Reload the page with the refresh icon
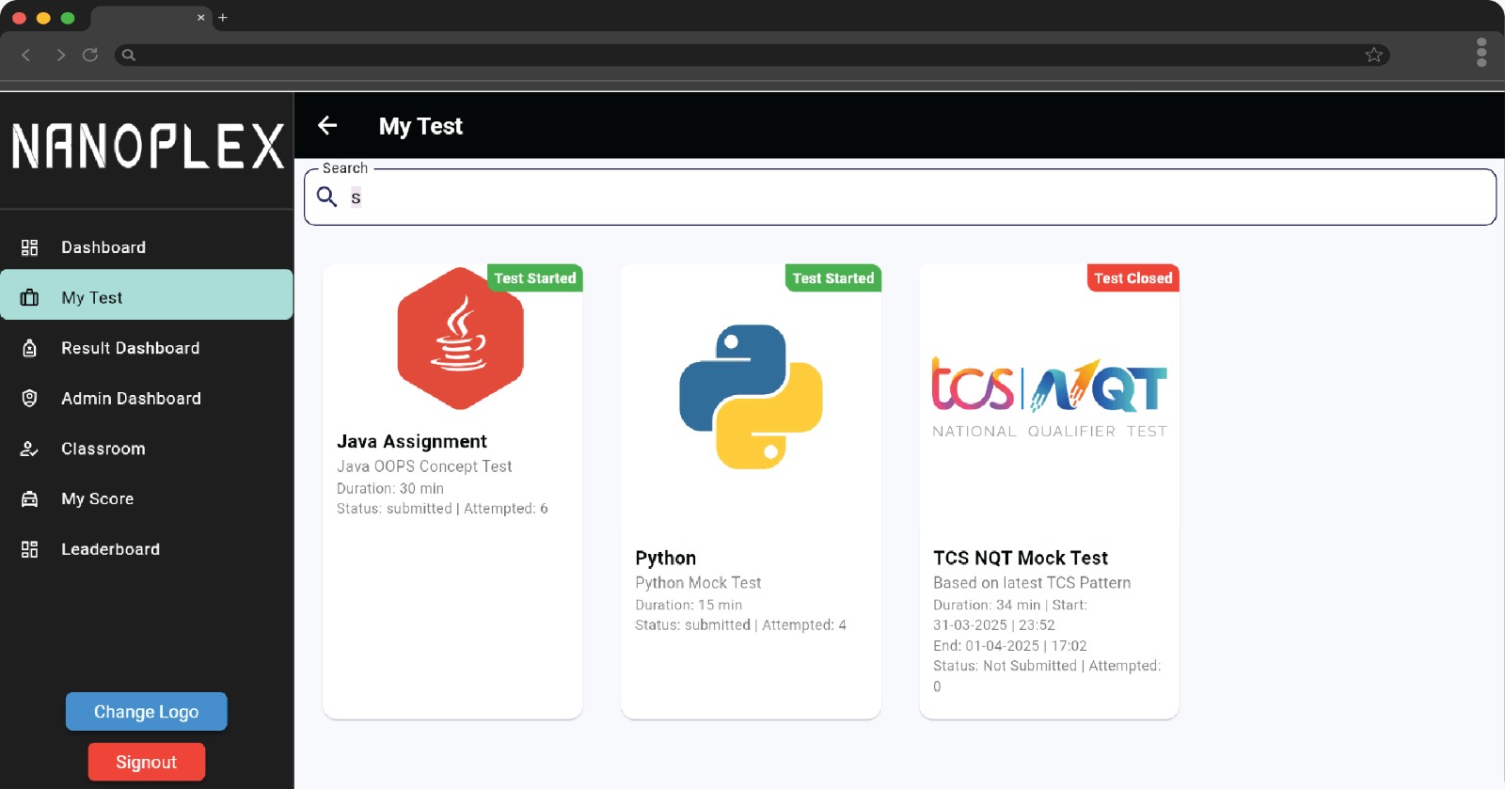This screenshot has width=1505, height=789. (90, 55)
